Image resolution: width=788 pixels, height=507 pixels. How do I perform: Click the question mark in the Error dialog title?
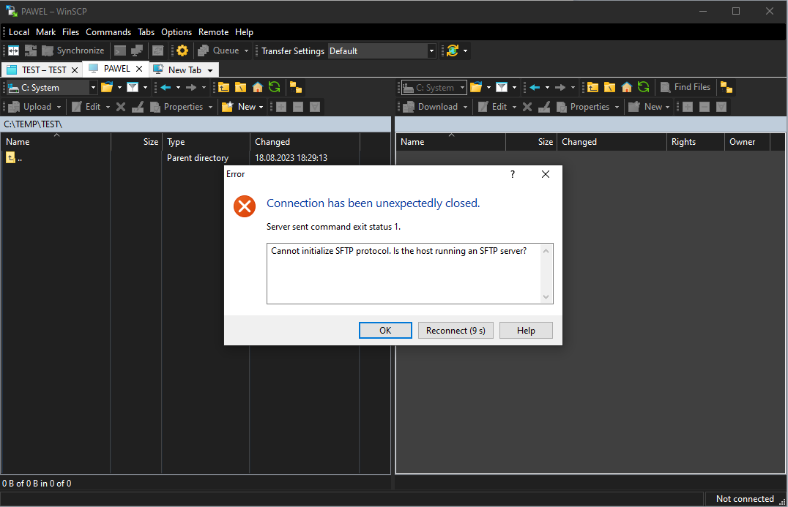click(513, 174)
